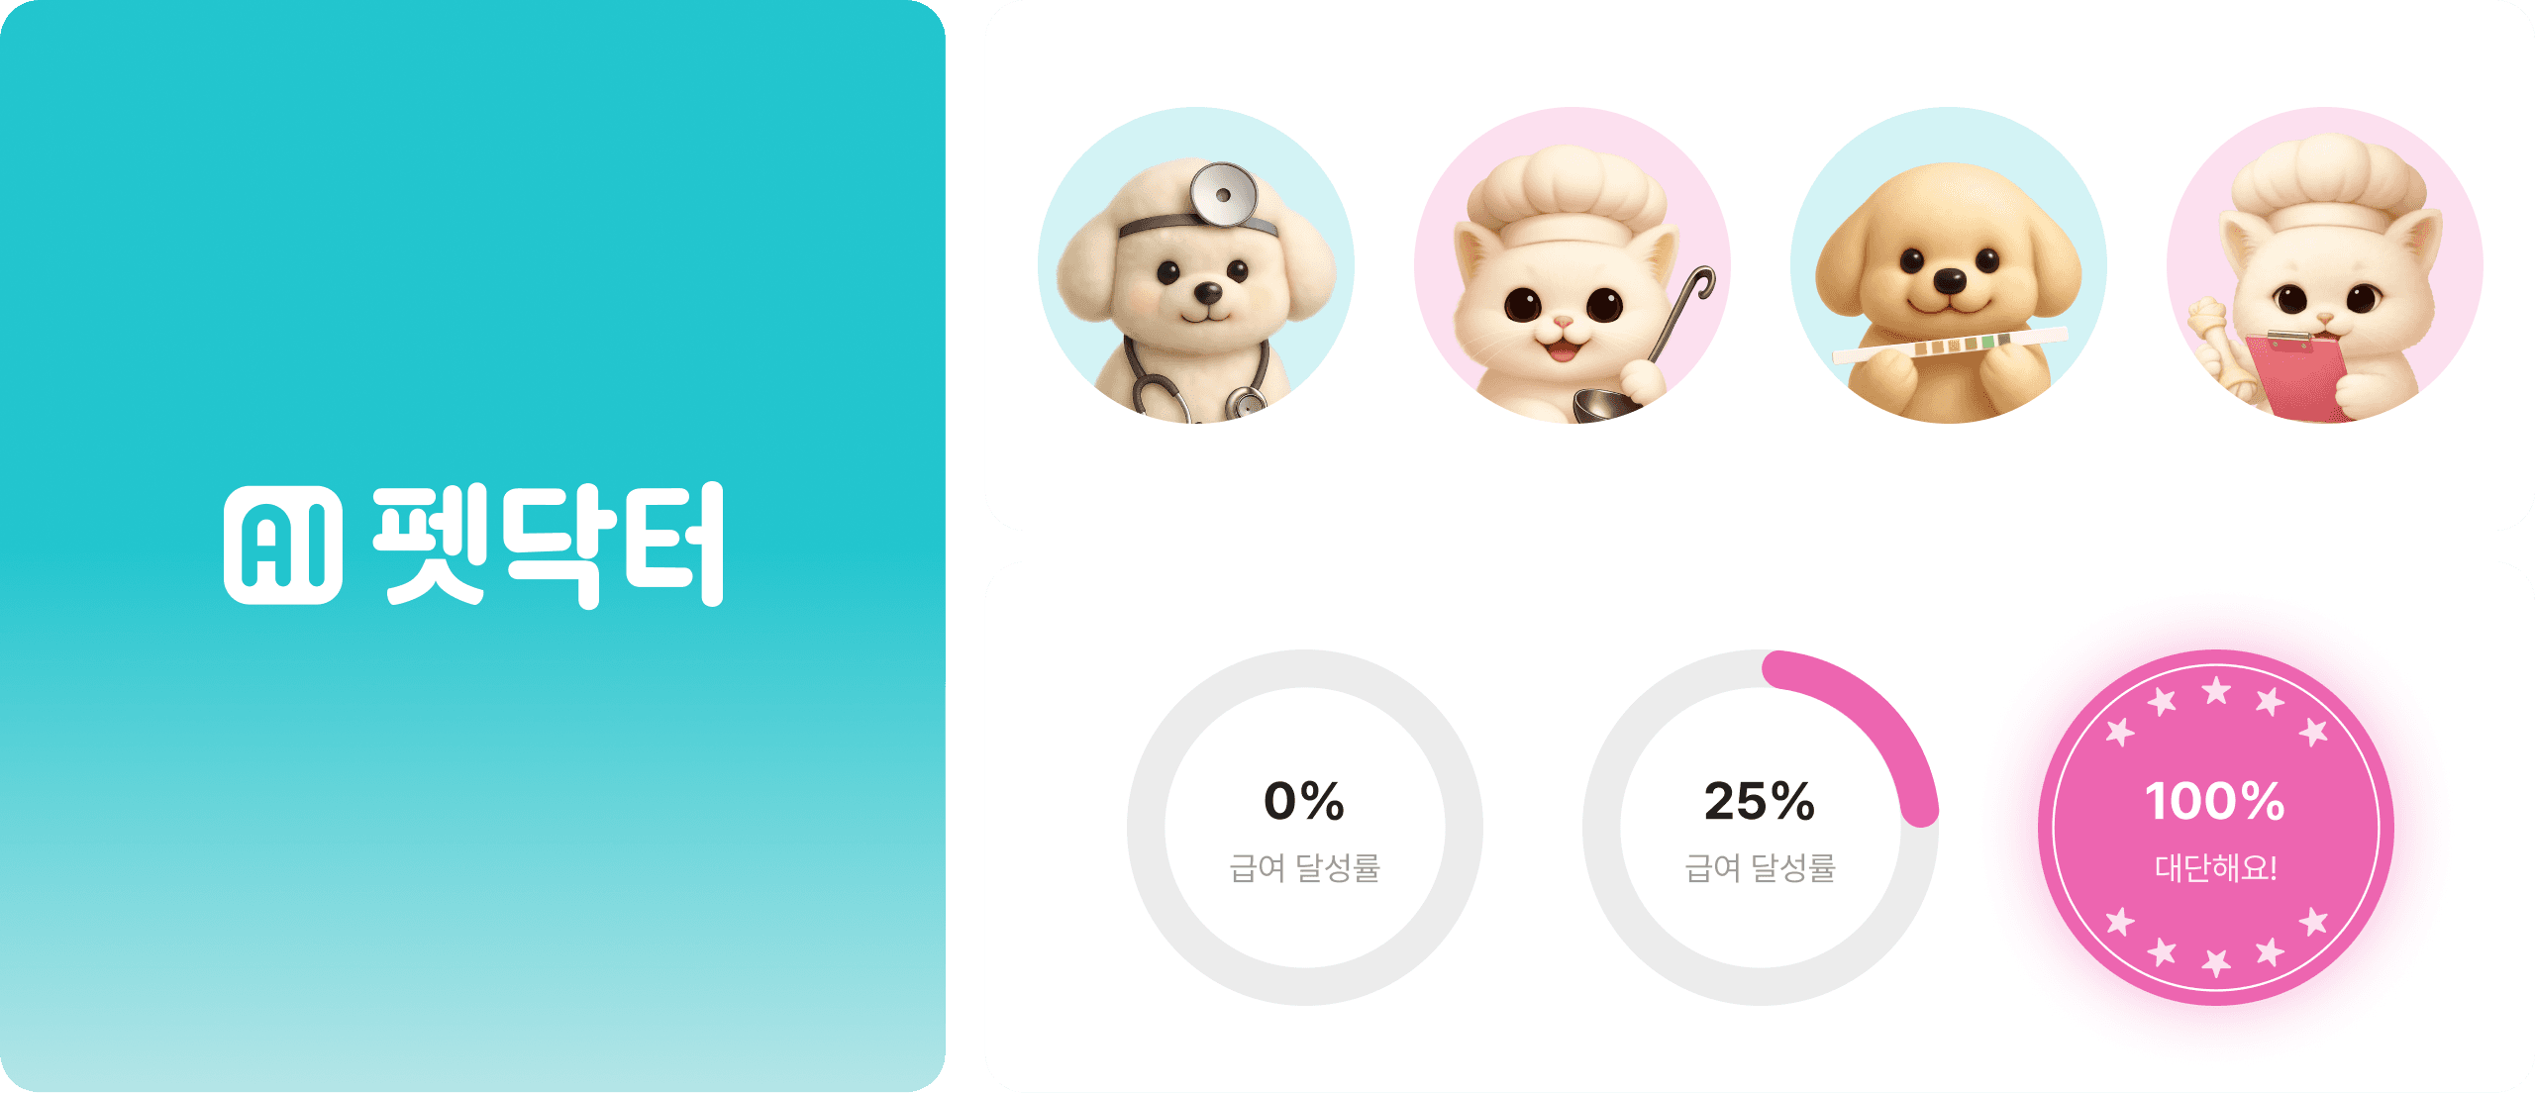Viewport: 2535px width, 1093px height.
Task: Click 급여 달성률 label under 25%
Action: [x=1761, y=868]
